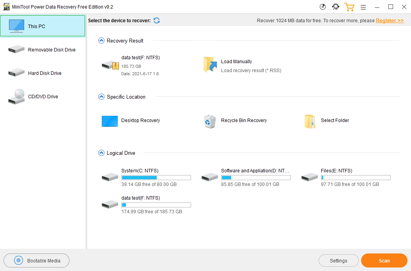Screen dimensions: 411x271
Task: Click the support headset icon
Action: tap(335, 7)
